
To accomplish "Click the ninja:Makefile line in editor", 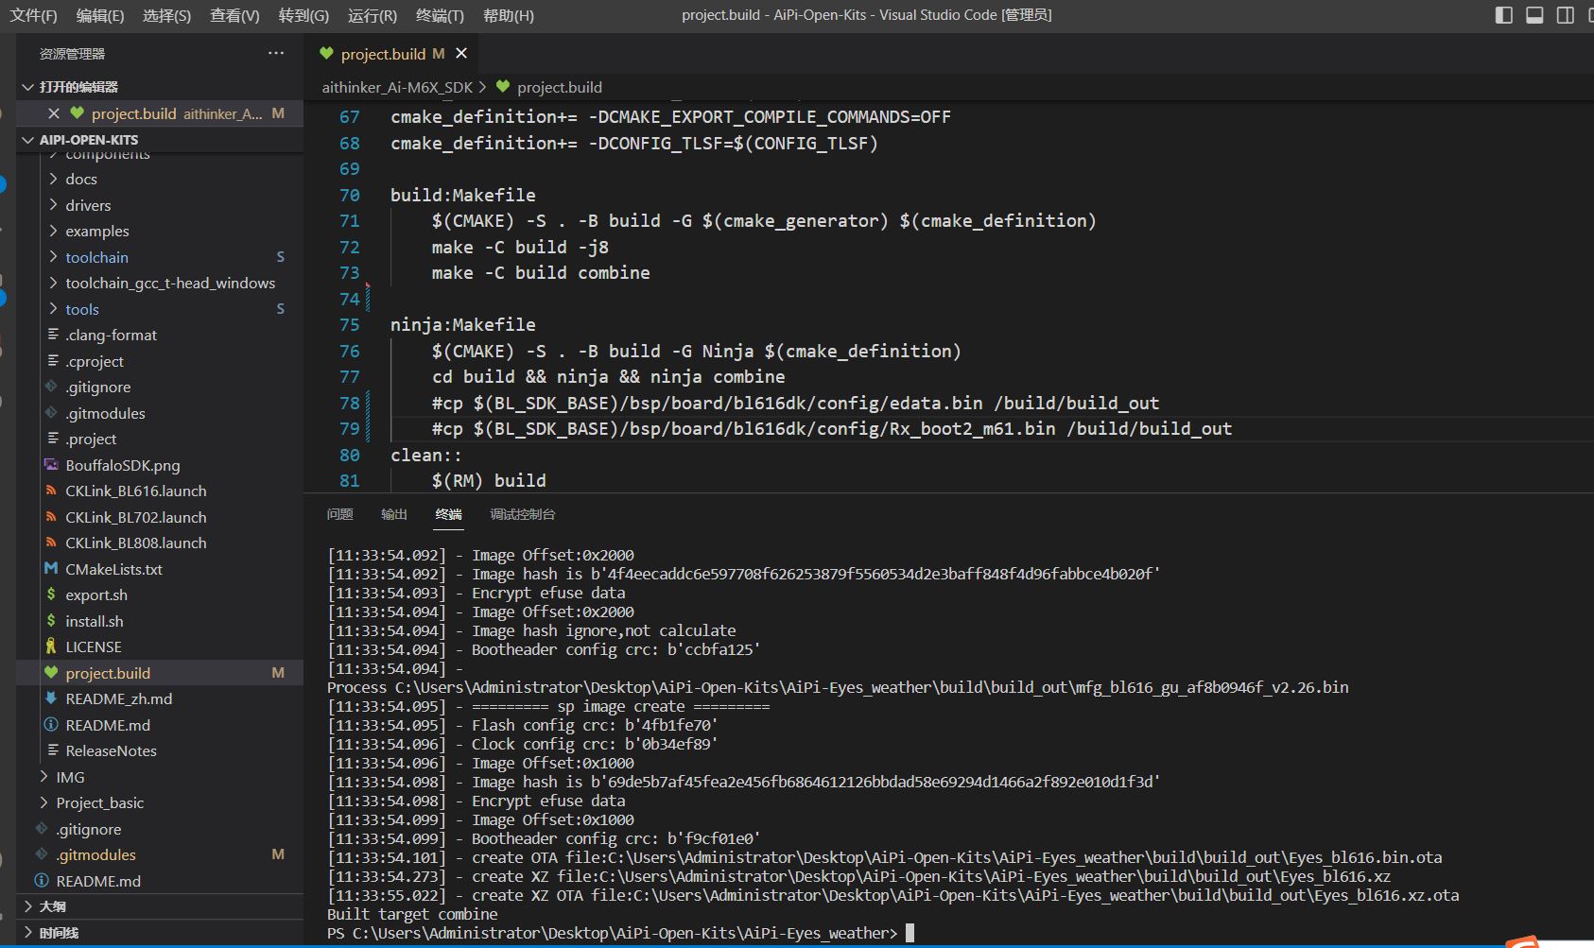I will (463, 324).
